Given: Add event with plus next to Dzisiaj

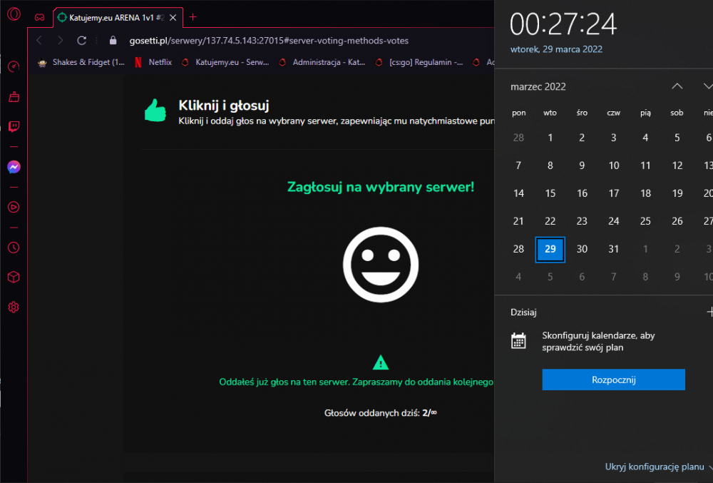Looking at the screenshot, I should (710, 312).
